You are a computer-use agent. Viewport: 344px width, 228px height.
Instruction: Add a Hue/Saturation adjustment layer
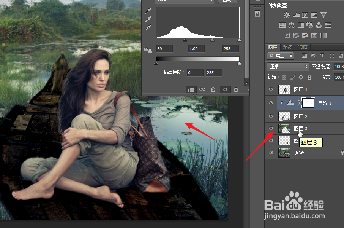tap(282, 25)
